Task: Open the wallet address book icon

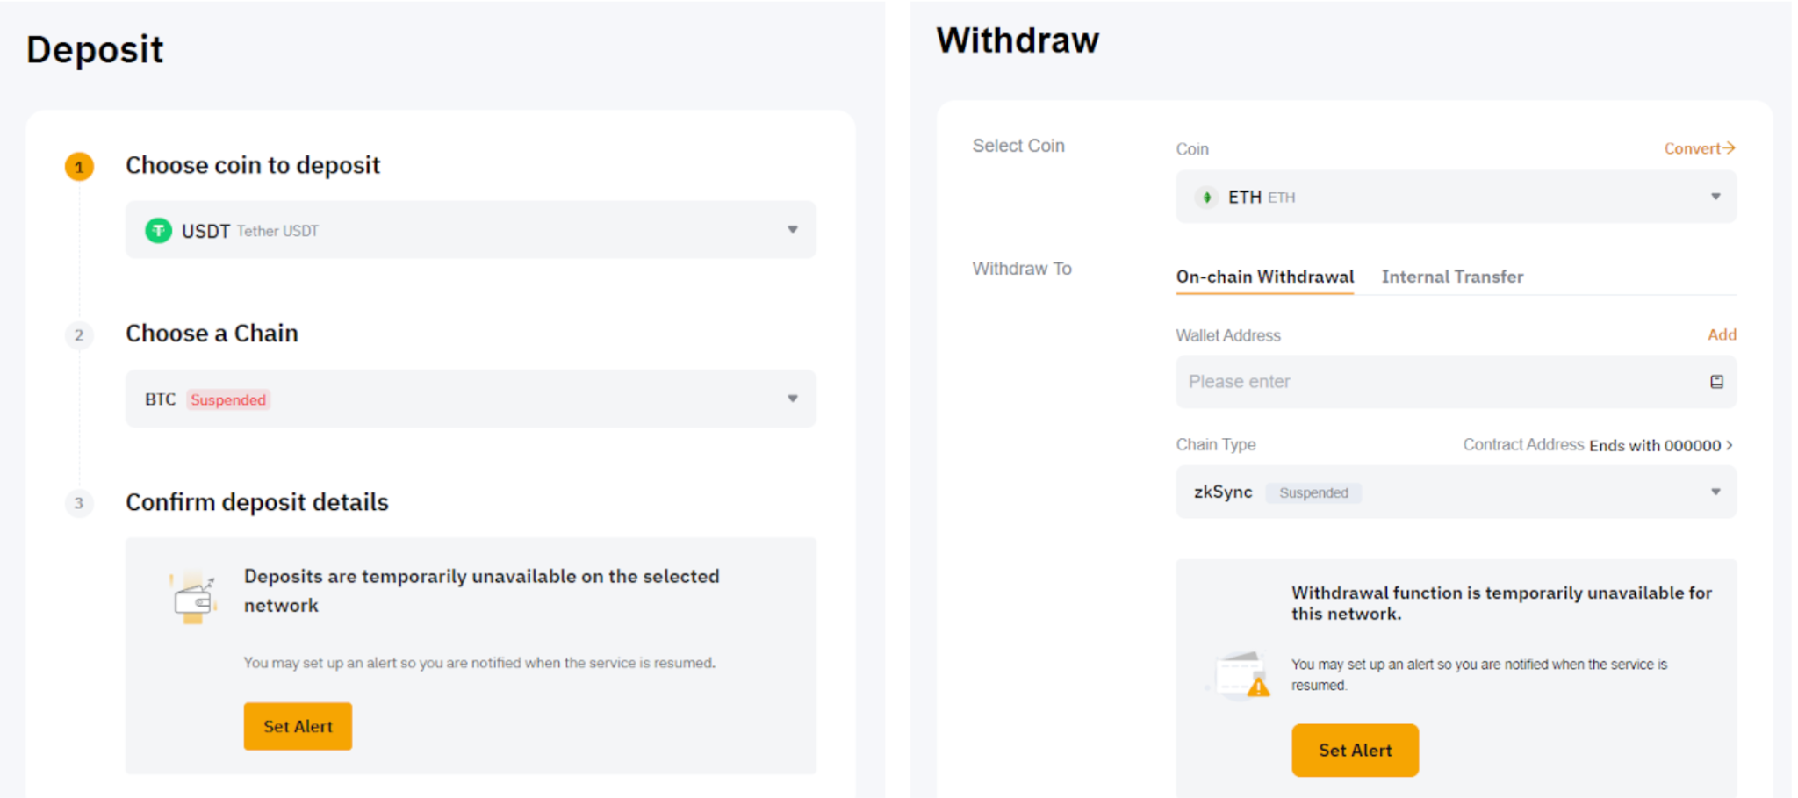Action: click(x=1716, y=382)
